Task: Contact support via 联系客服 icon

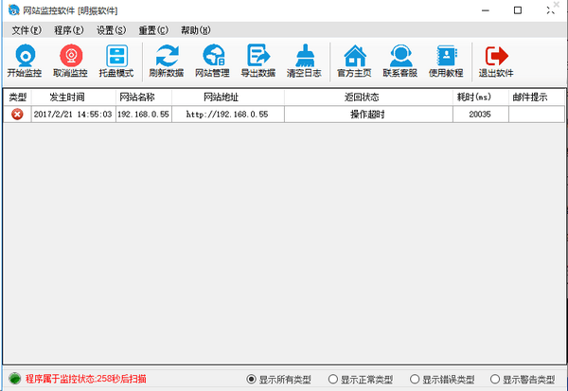Action: click(x=400, y=56)
